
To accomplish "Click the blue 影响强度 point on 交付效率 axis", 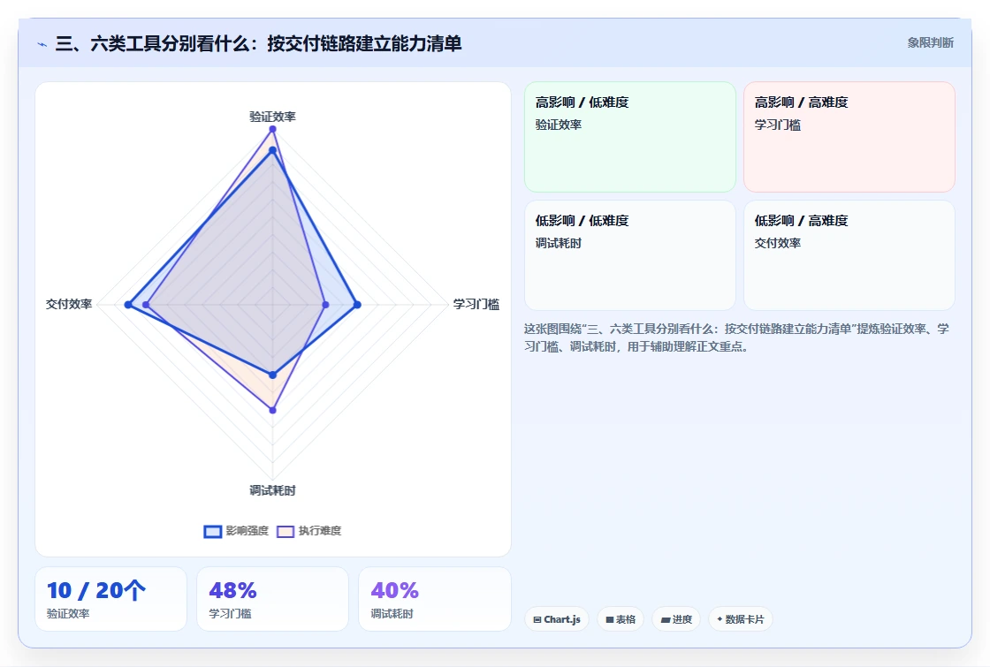I will tap(128, 305).
